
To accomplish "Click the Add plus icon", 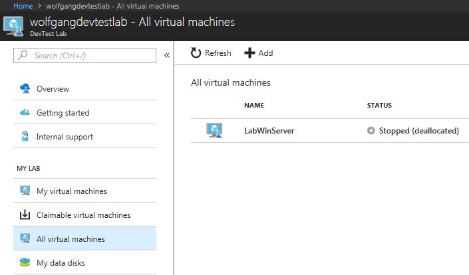I will [249, 53].
